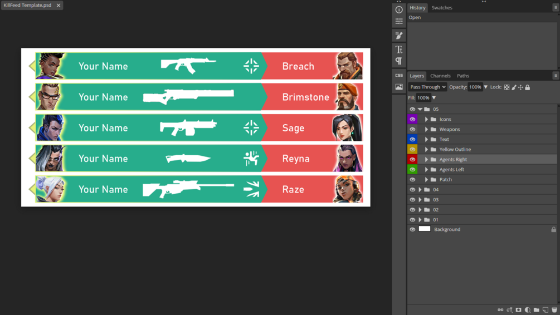Click Background layer lock icon
Viewport: 560px width, 315px height.
(553, 229)
